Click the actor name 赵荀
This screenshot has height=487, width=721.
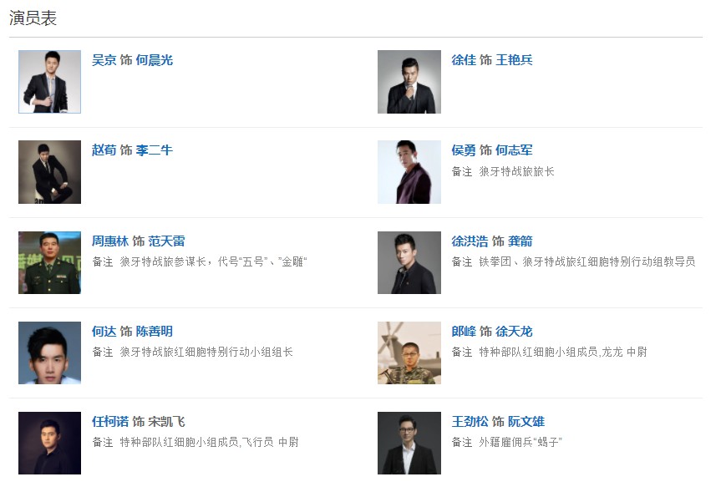[104, 150]
